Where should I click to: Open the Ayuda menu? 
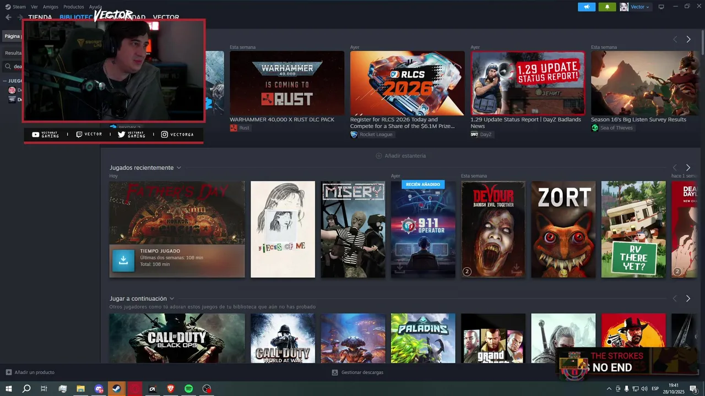point(96,7)
